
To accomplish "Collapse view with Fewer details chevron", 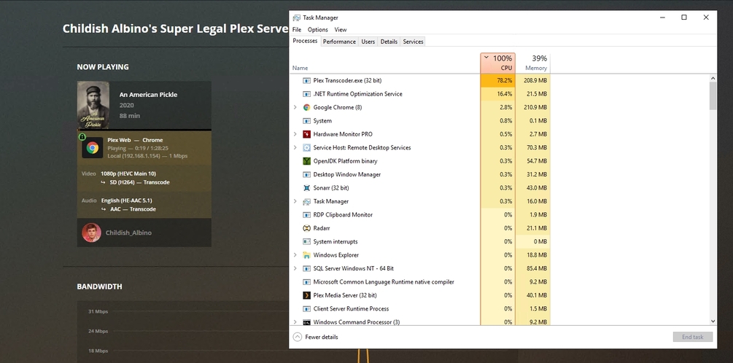I will (x=298, y=337).
